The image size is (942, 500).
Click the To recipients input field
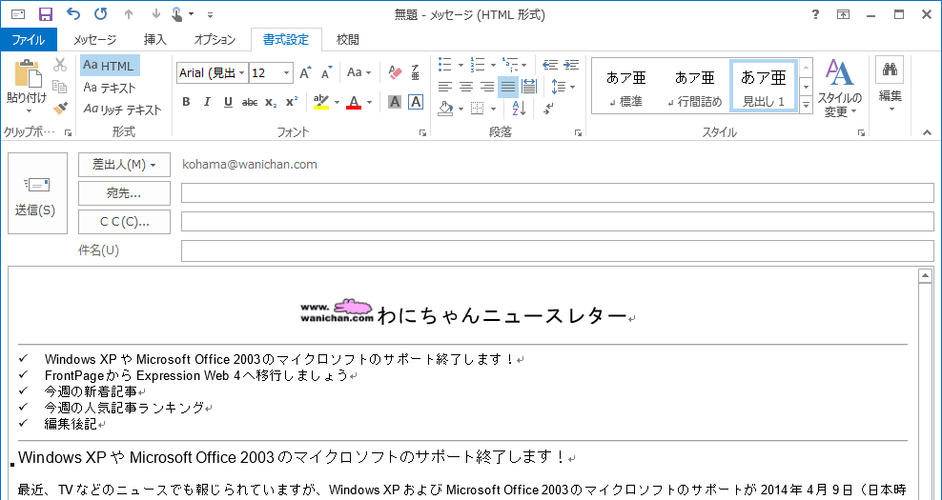pyautogui.click(x=558, y=193)
